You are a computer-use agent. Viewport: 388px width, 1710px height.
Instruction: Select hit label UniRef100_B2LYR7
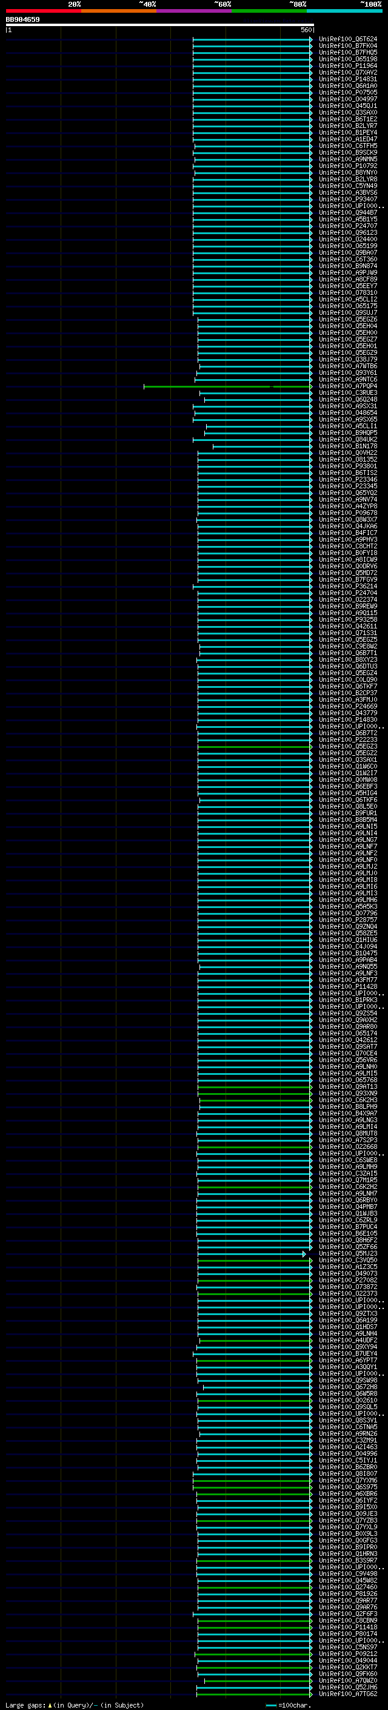(348, 126)
